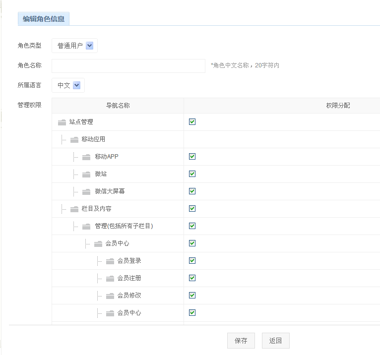The image size is (380, 355).
Task: Collapse the 管理(包括所有子栏目) tree node
Action: point(86,226)
